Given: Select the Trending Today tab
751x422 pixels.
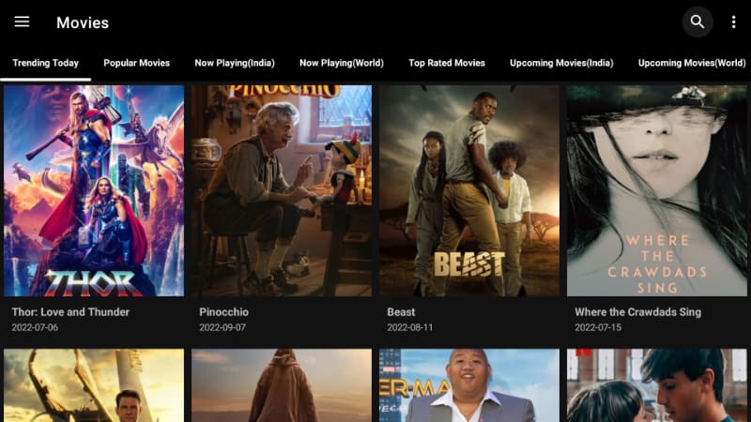Looking at the screenshot, I should (45, 63).
